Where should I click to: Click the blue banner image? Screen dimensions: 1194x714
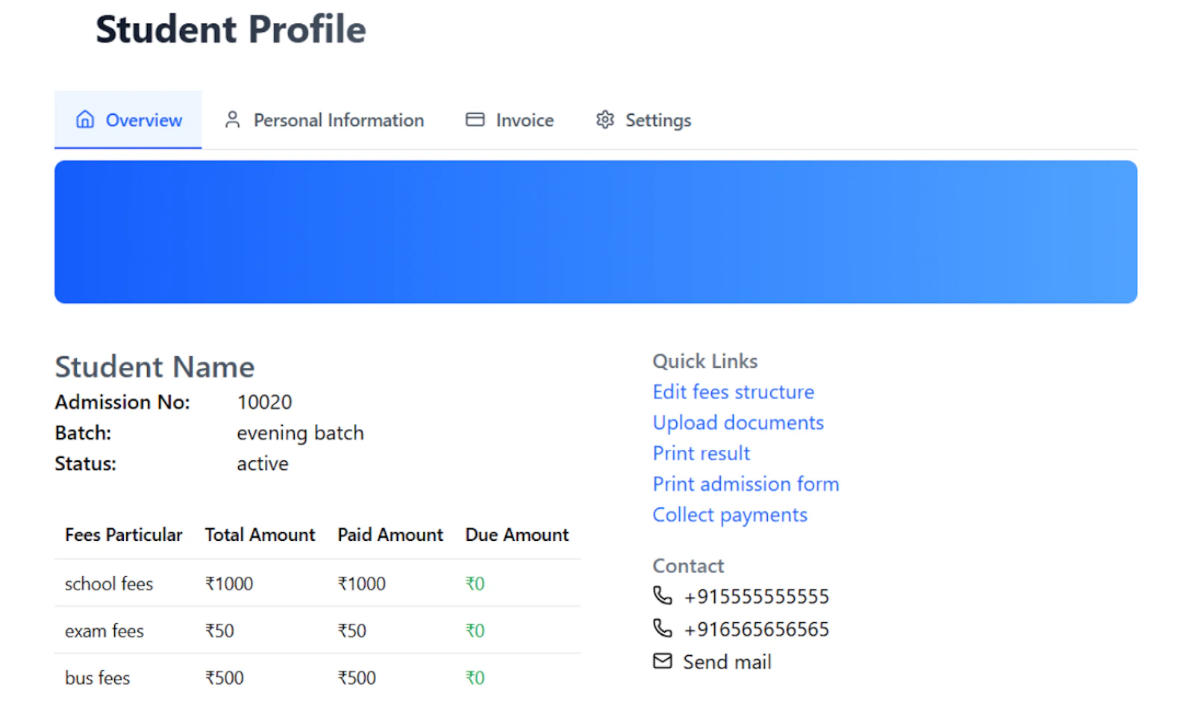click(x=596, y=231)
